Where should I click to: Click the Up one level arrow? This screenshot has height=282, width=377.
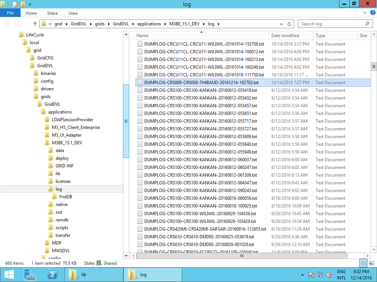click(x=35, y=24)
